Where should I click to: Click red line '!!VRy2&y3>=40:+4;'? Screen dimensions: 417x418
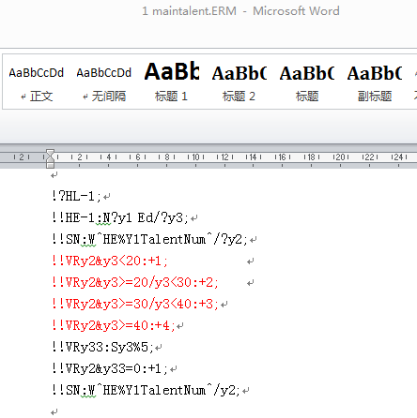[x=114, y=325]
